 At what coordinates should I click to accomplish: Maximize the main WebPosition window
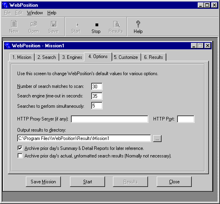[207, 5]
